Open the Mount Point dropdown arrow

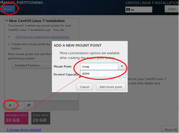point(122,66)
